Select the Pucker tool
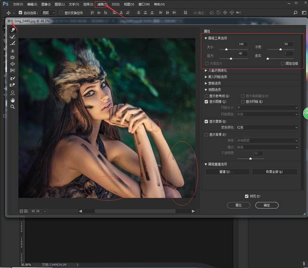This screenshot has height=268, width=308. 13,57
